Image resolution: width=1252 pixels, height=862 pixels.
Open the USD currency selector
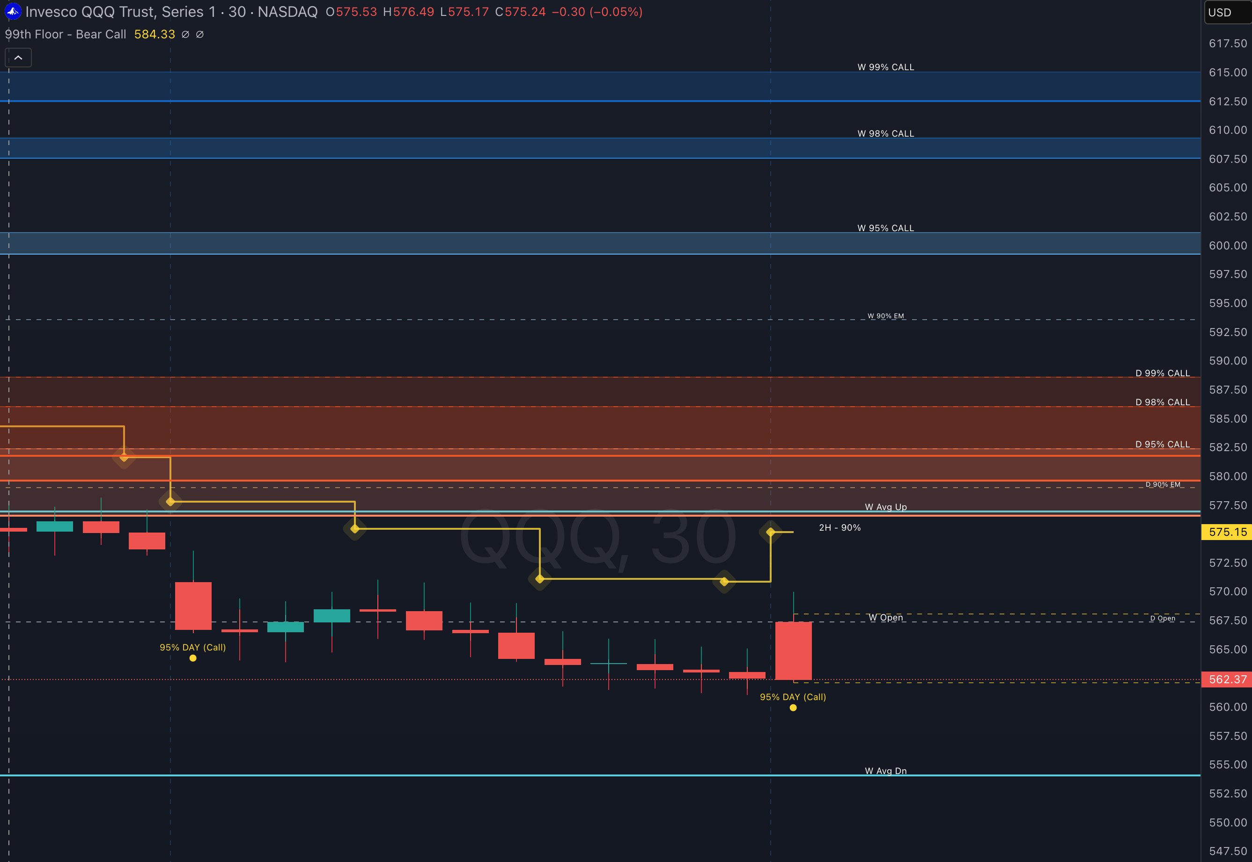pos(1228,13)
